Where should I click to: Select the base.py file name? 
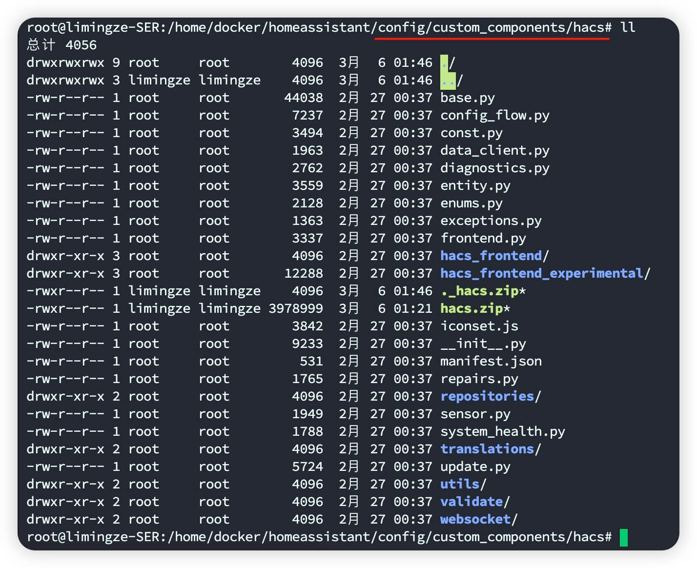(467, 98)
